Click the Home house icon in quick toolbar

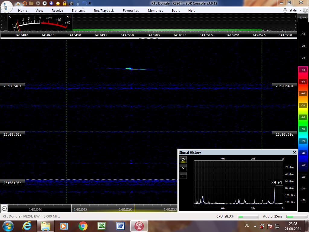click(x=18, y=3)
